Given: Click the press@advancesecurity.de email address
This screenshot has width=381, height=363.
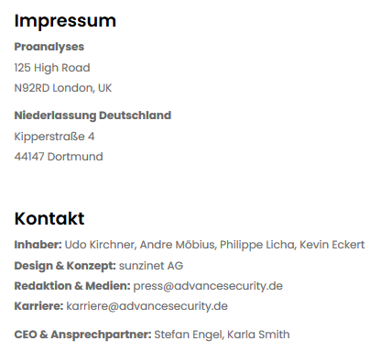Looking at the screenshot, I should (x=208, y=286).
